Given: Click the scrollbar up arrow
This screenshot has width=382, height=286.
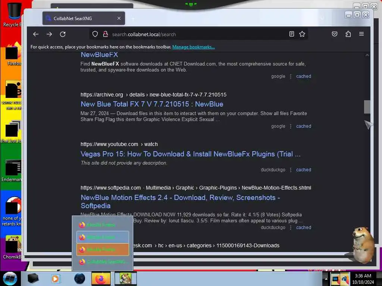Looking at the screenshot, I should [367, 55].
